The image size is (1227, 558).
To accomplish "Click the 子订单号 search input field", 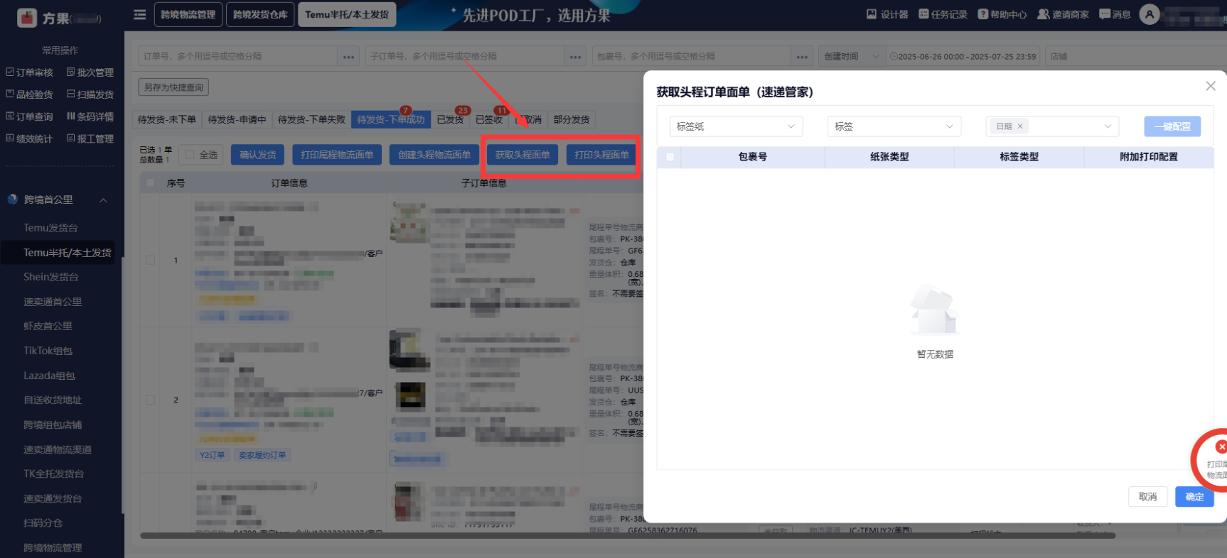I will click(465, 57).
